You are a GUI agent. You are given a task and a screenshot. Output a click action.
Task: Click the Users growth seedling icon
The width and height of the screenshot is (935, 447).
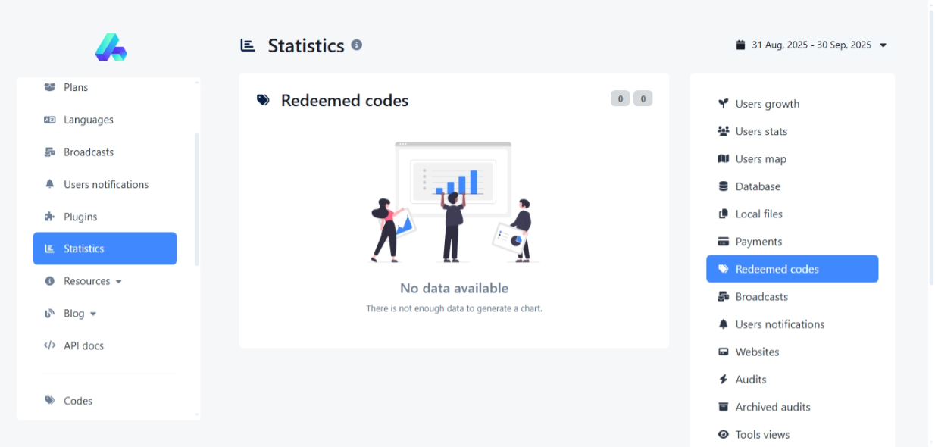click(x=723, y=104)
